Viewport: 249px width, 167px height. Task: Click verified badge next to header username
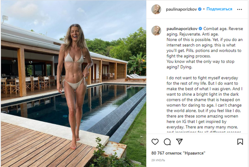(x=200, y=9)
